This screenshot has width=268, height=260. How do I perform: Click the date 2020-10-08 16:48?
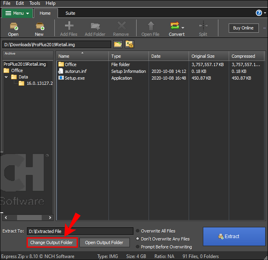169,78
